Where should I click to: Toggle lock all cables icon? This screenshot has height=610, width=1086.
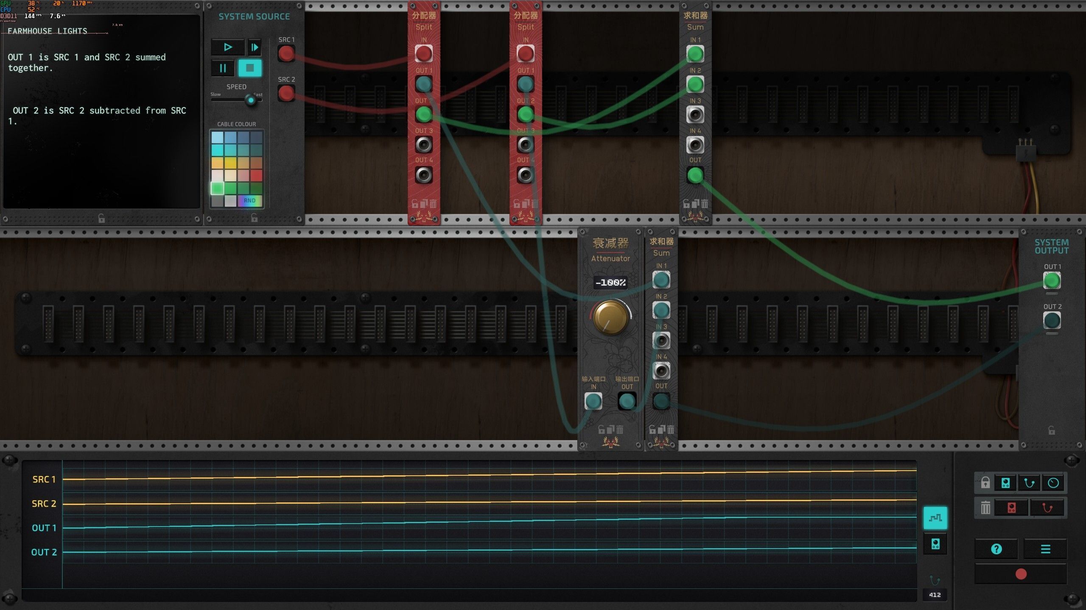pos(1029,483)
